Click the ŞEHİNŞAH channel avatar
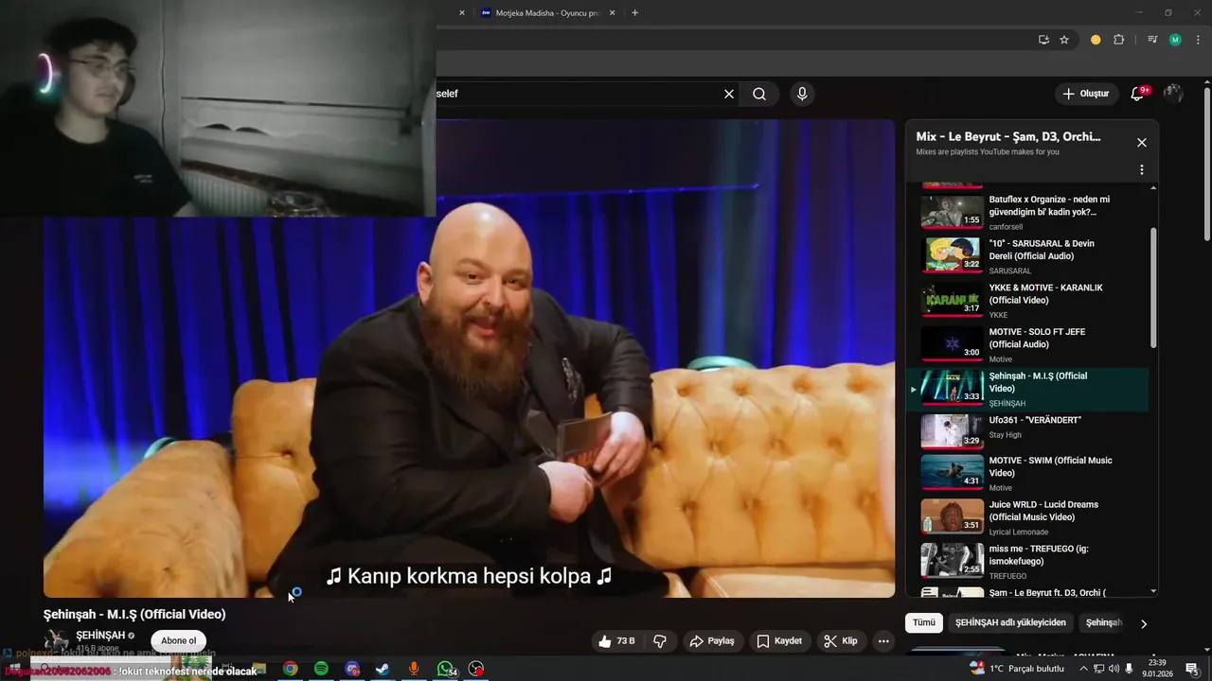The height and width of the screenshot is (681, 1212). click(56, 640)
